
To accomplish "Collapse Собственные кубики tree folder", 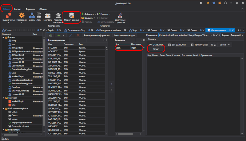I will (x=3, y=109).
